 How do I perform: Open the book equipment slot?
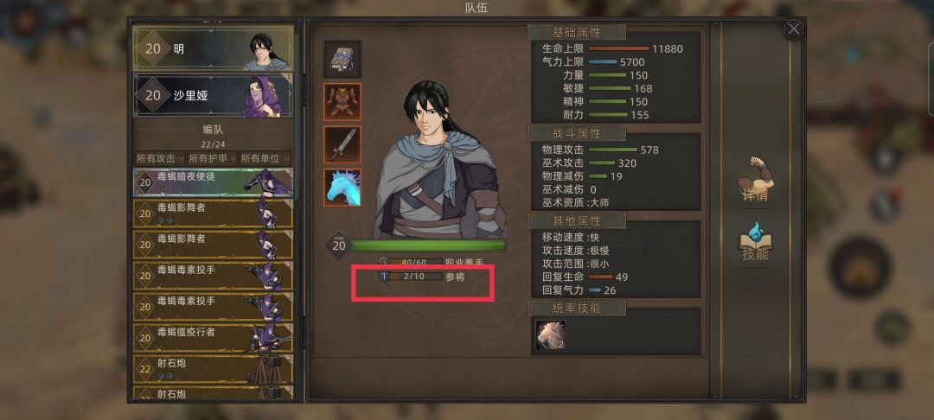[342, 60]
